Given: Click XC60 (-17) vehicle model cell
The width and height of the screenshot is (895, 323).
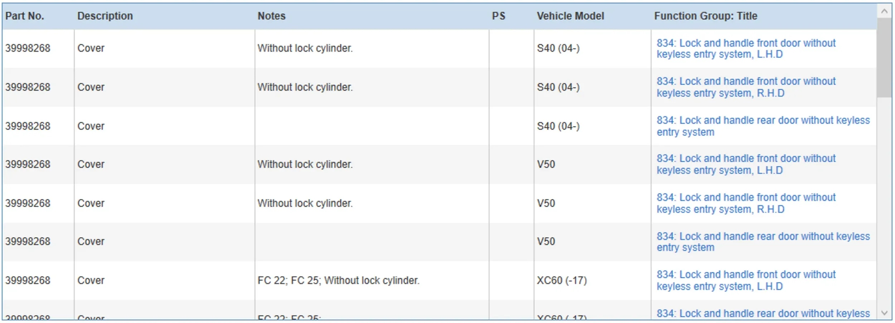Looking at the screenshot, I should tap(561, 280).
